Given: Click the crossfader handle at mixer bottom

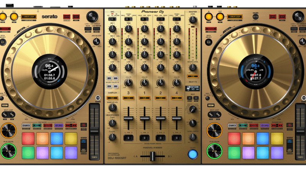Looking at the screenshot, I should point(153,156).
